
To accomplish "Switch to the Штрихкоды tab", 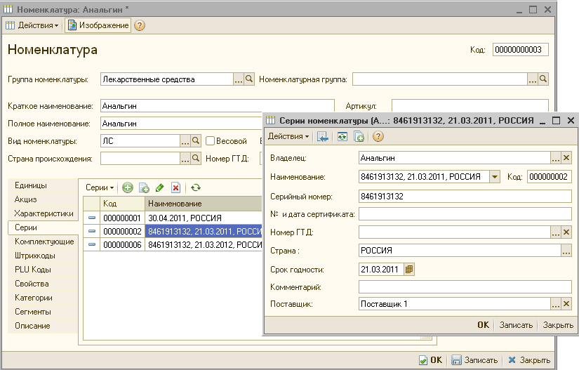I will [x=36, y=256].
